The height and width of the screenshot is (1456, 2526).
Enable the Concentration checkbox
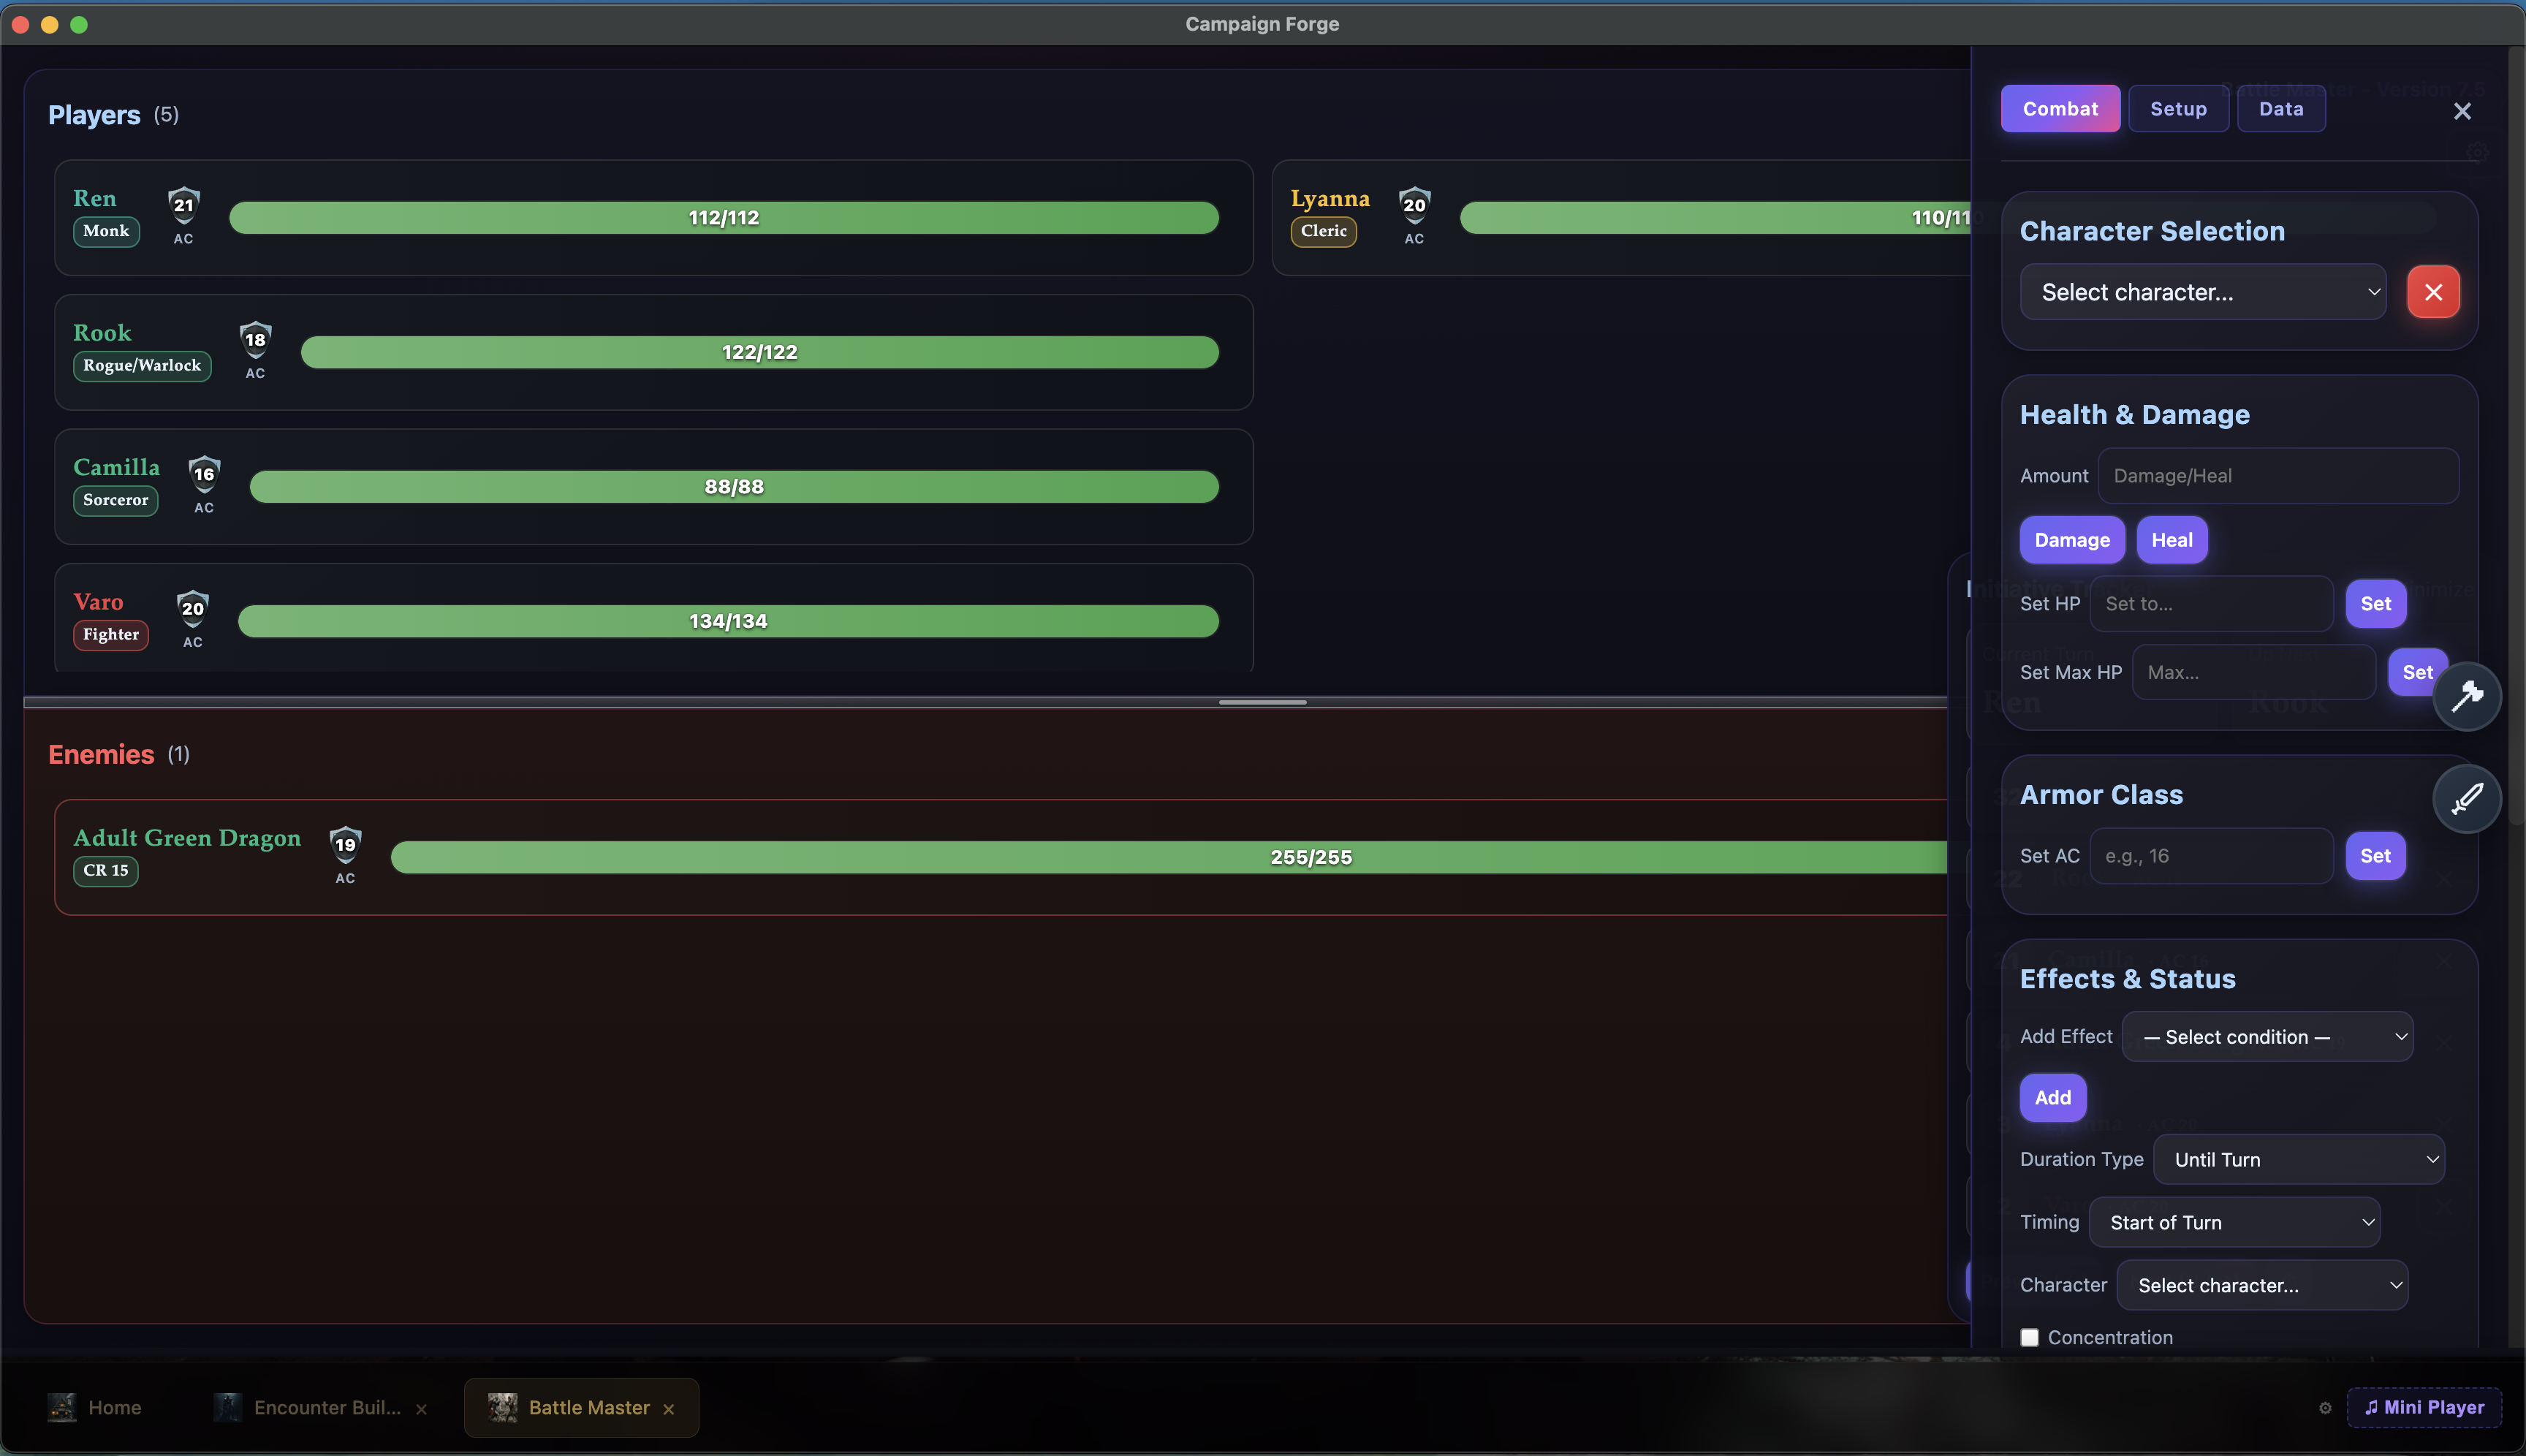tap(2029, 1337)
